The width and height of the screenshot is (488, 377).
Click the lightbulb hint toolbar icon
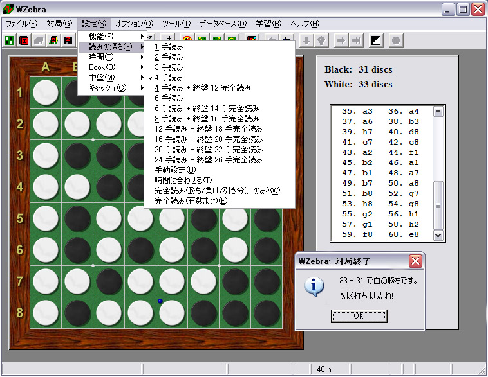click(321, 40)
